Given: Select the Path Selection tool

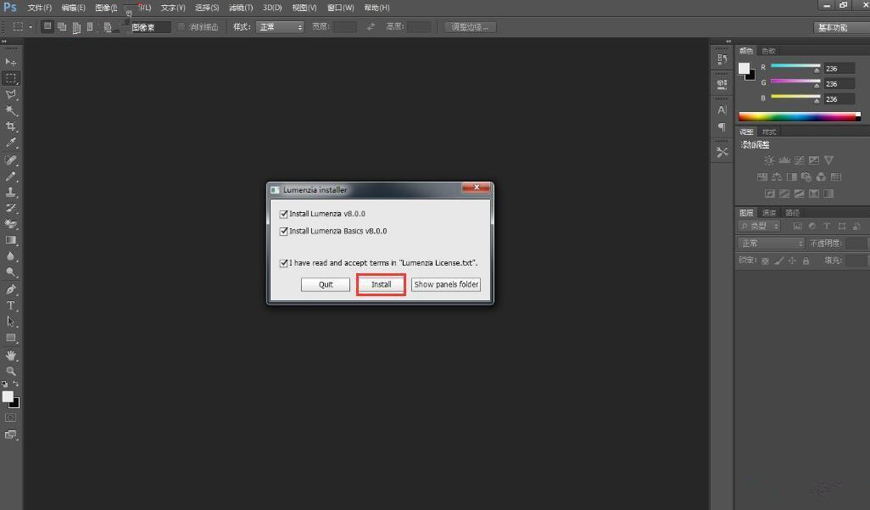Looking at the screenshot, I should (10, 322).
